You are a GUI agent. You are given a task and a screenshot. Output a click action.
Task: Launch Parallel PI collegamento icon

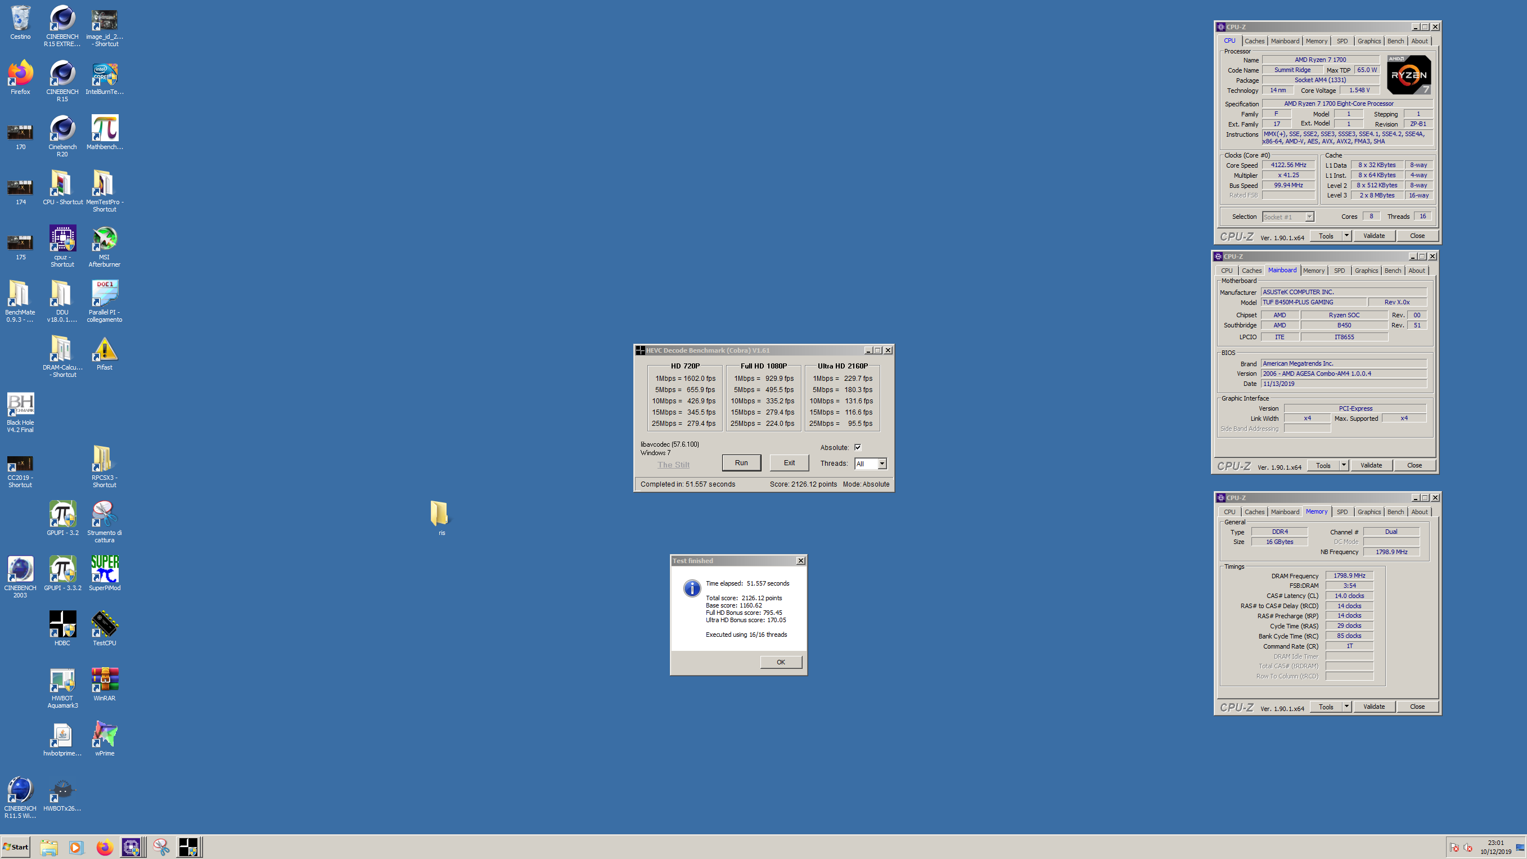[x=104, y=302]
